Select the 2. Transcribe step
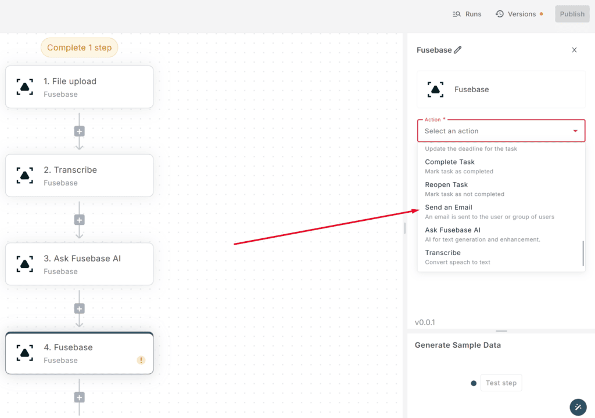Viewport: 595px width, 418px height. [x=79, y=175]
